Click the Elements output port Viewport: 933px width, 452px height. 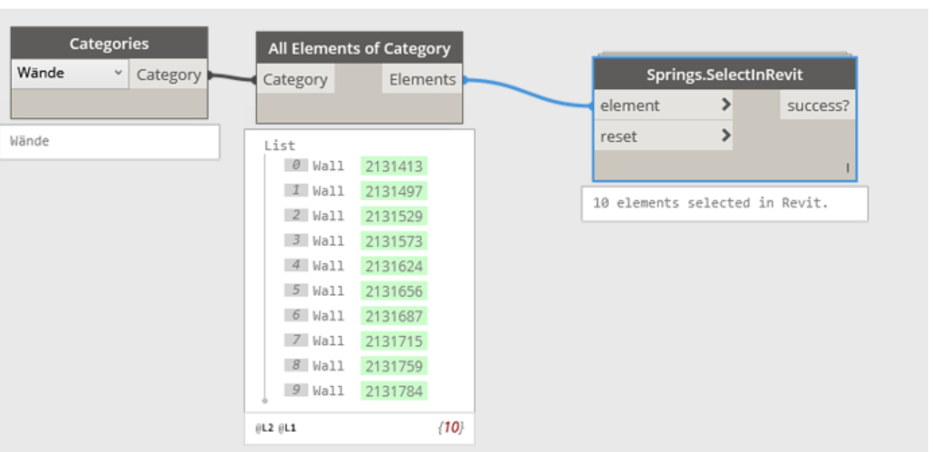click(x=423, y=79)
